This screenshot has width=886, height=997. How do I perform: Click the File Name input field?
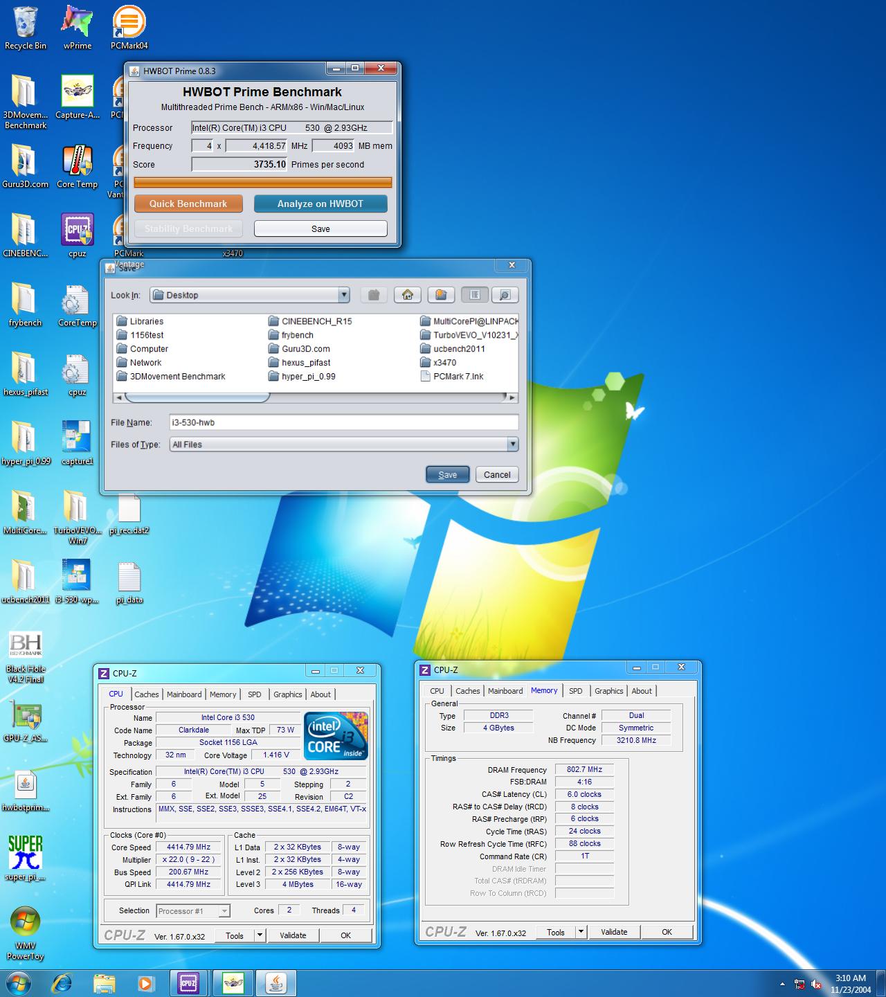(x=344, y=422)
